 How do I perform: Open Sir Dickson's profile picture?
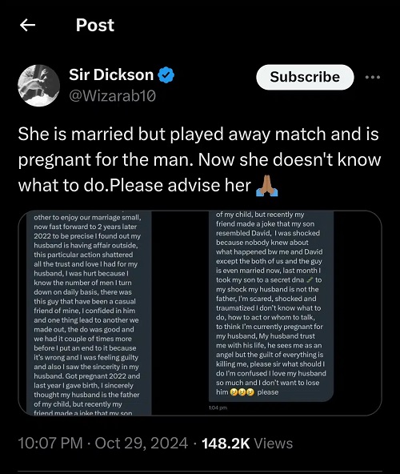(x=39, y=86)
